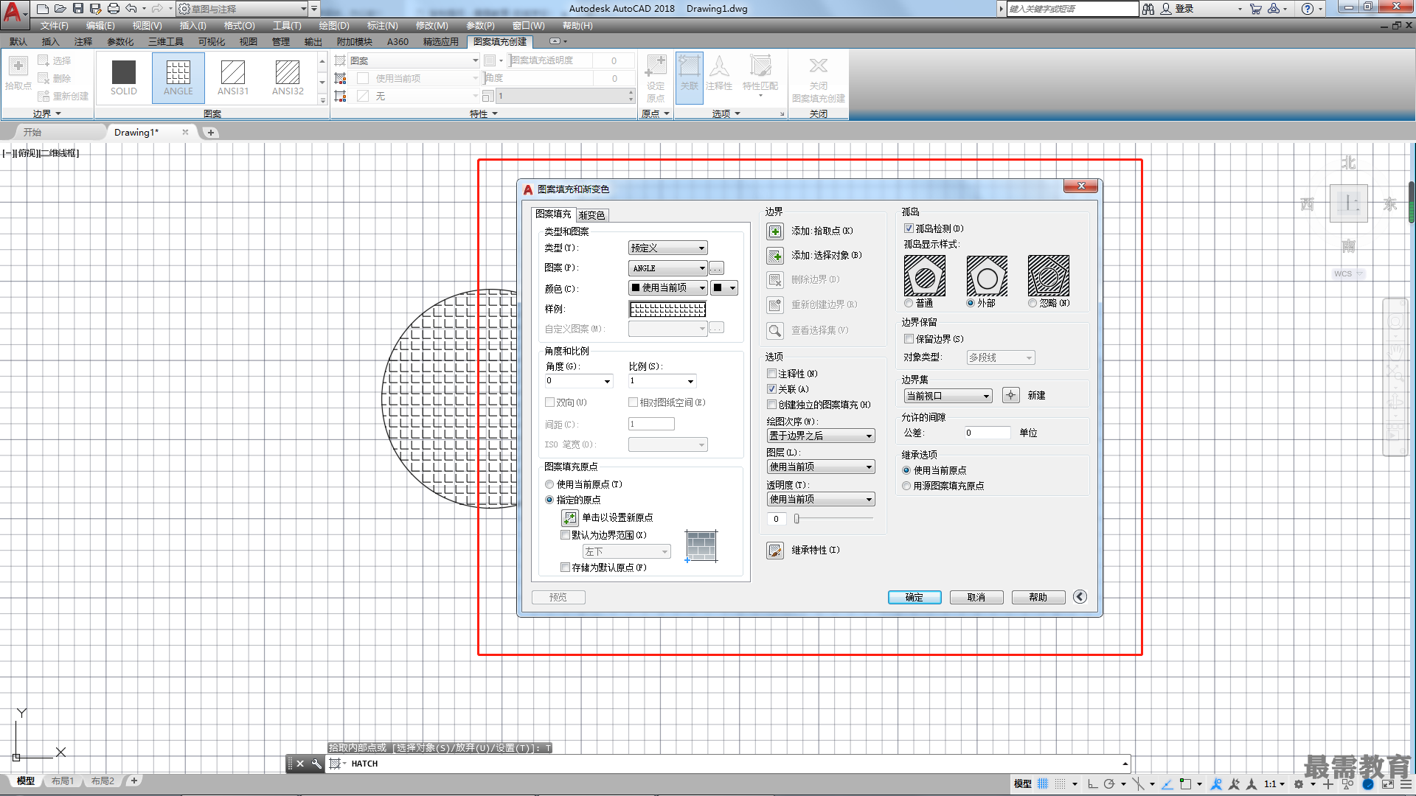Switch to the Gradient tab
The height and width of the screenshot is (796, 1416).
pos(591,215)
